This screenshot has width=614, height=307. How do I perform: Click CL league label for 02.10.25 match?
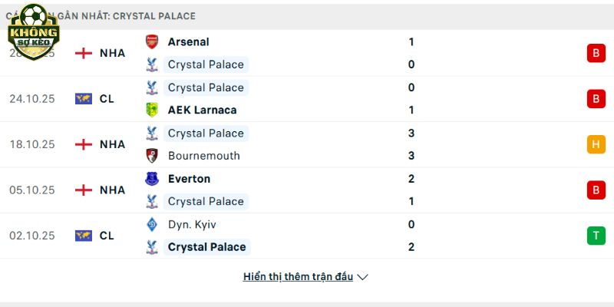(x=107, y=236)
